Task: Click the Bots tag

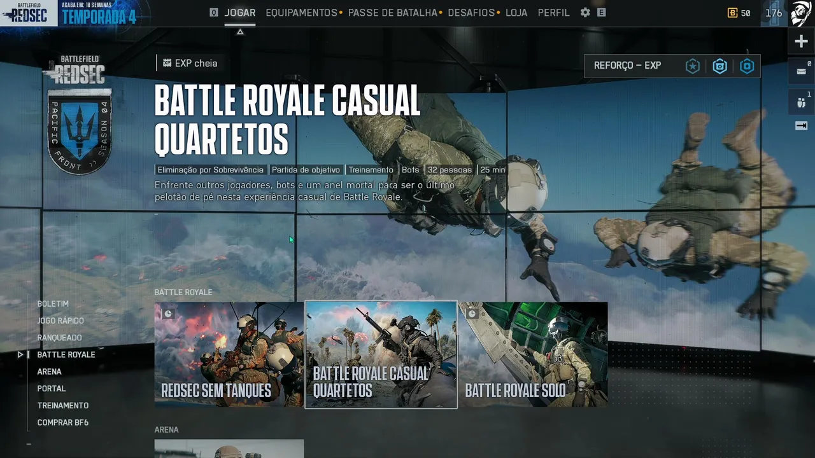Action: (x=411, y=170)
